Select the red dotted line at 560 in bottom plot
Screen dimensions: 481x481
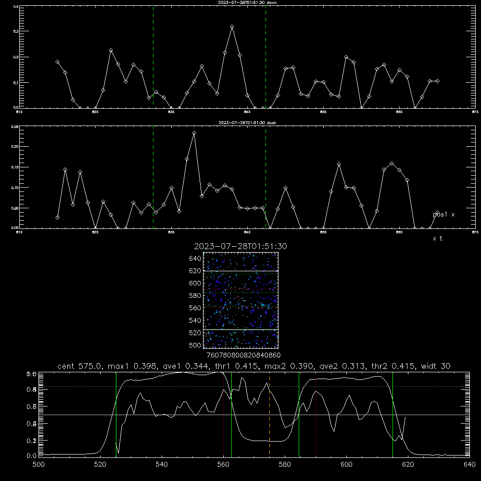point(223,415)
